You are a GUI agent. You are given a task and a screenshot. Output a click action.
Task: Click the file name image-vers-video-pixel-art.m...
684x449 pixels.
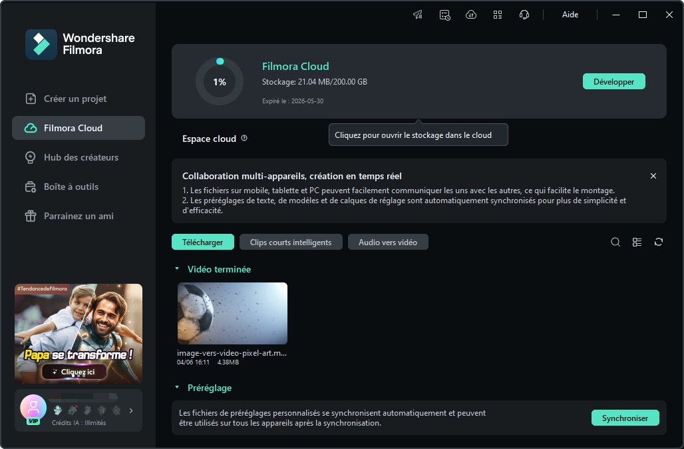coord(232,353)
